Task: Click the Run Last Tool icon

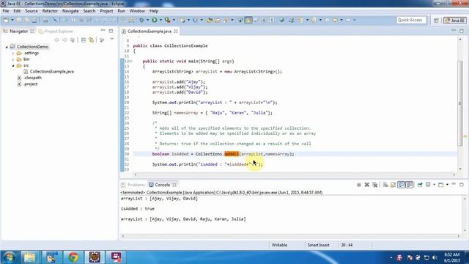Action: tap(168, 20)
